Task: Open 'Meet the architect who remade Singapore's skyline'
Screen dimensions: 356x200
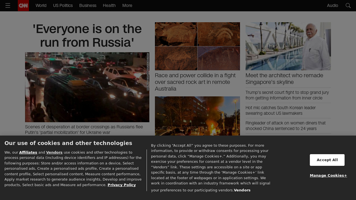Action: (x=284, y=79)
